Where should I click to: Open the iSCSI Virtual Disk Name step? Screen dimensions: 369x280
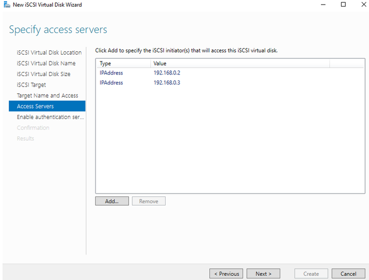click(46, 63)
